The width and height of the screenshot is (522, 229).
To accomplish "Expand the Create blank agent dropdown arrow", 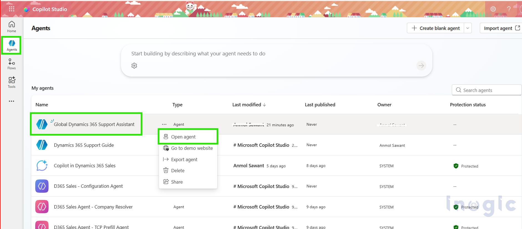I will [468, 28].
